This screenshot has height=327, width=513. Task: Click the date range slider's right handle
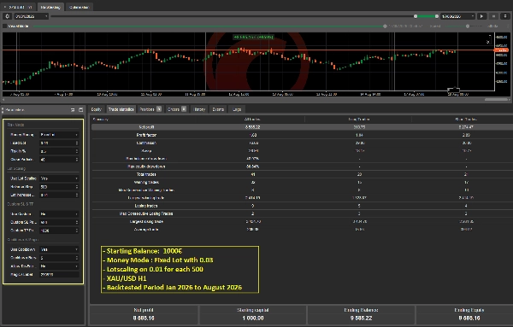(436, 16)
